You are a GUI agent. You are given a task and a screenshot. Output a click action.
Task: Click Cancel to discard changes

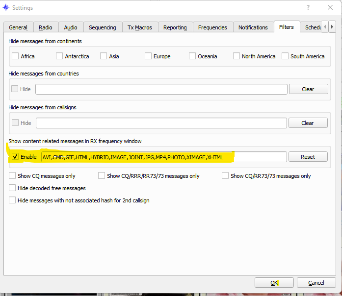tap(316, 283)
